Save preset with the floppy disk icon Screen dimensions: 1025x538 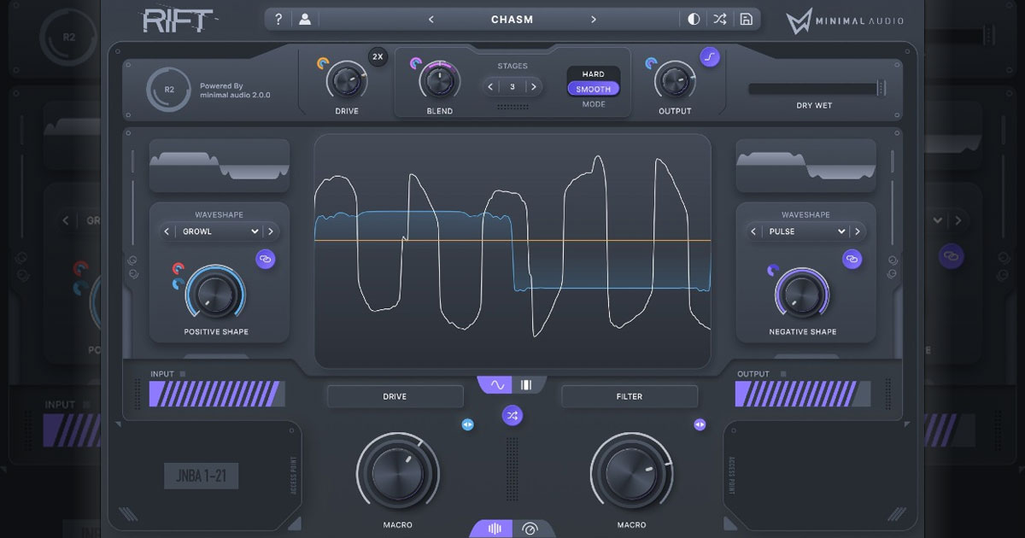point(746,20)
